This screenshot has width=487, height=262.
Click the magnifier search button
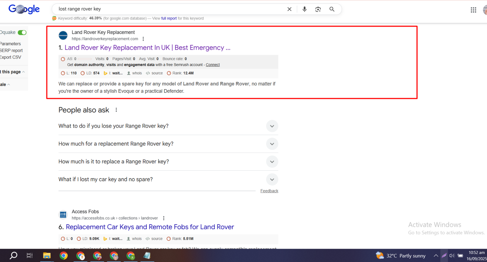click(x=332, y=9)
